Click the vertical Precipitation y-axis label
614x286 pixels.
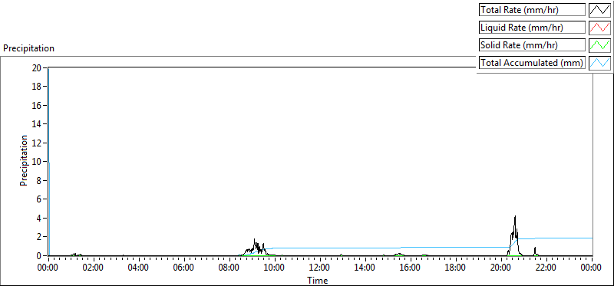pyautogui.click(x=24, y=160)
